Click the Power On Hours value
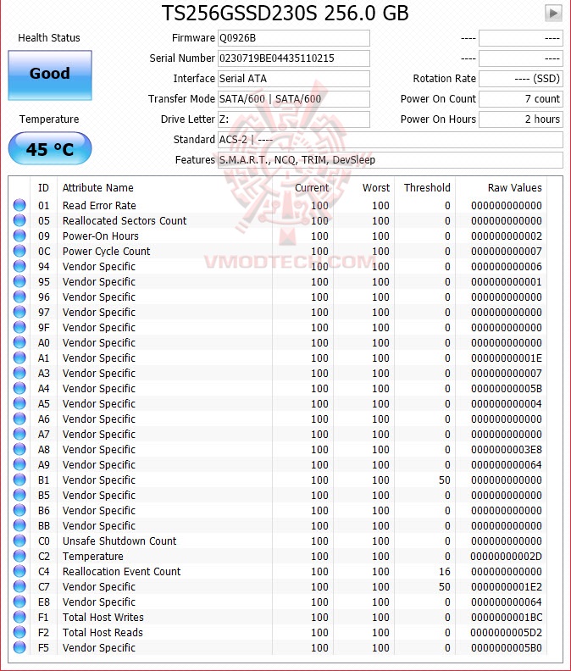571x671 pixels. click(x=520, y=119)
